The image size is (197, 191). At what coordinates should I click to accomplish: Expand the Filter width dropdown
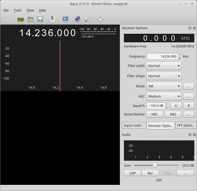164,66
